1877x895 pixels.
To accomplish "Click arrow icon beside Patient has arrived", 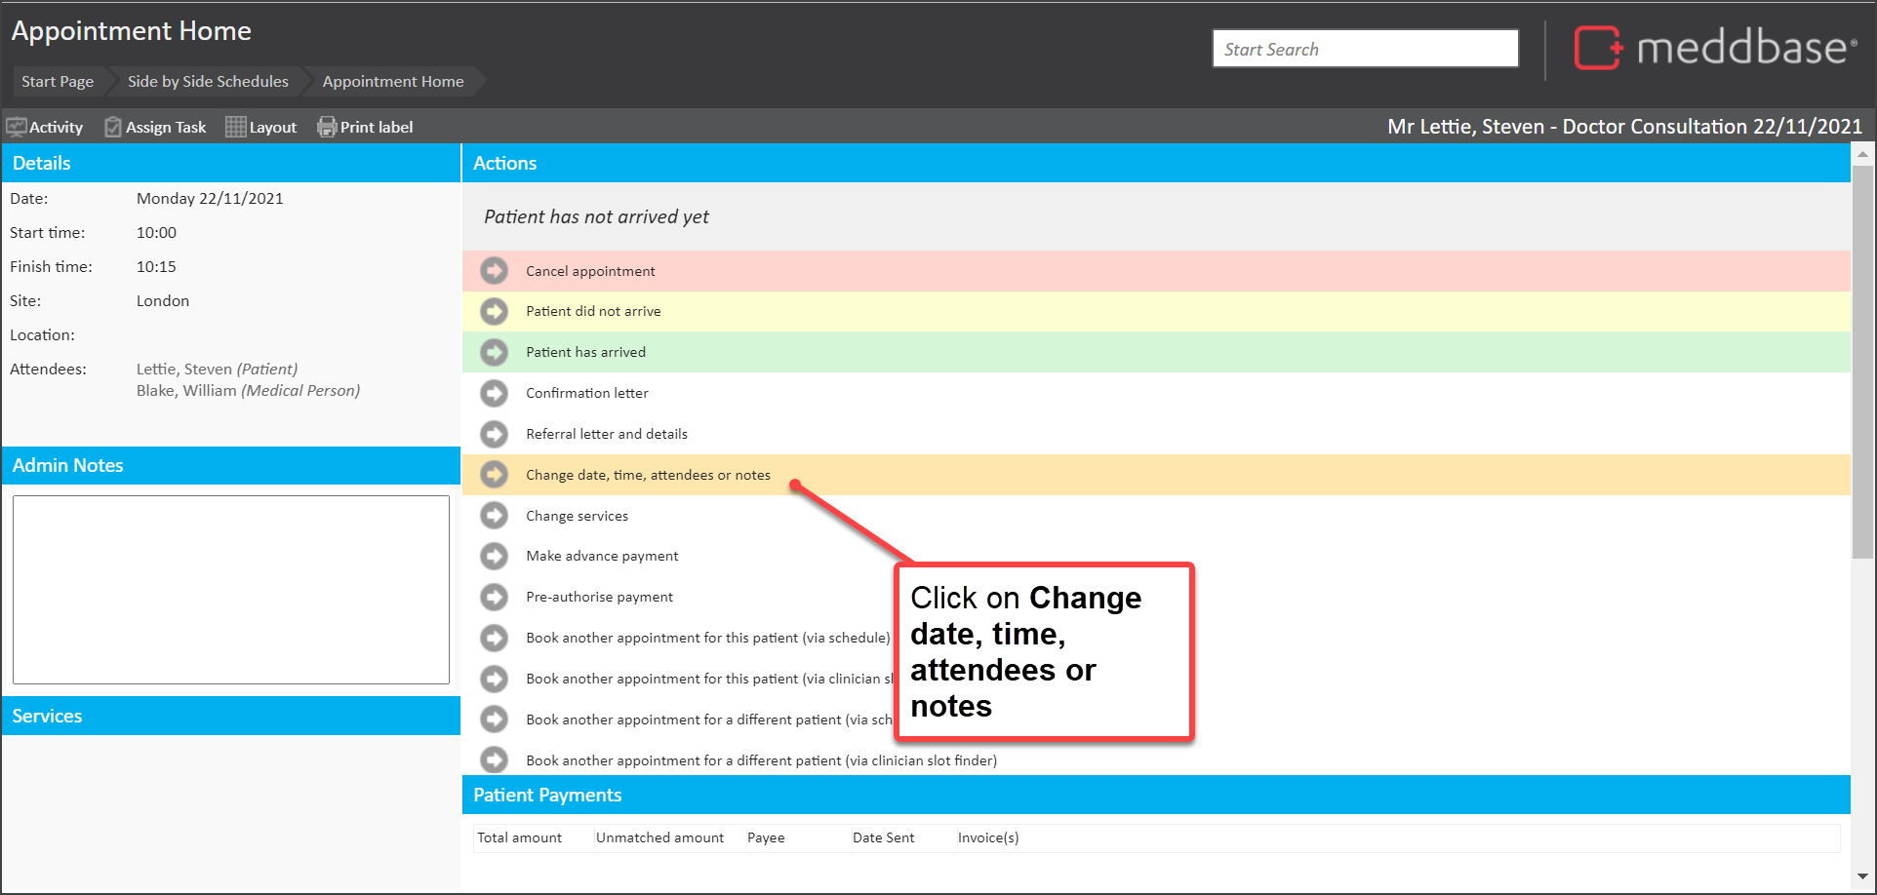I will tap(495, 352).
